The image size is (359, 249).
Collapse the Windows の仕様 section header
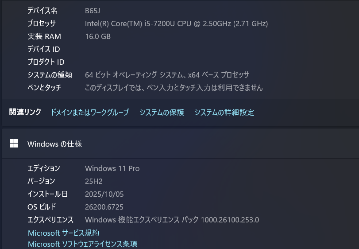tap(177, 144)
